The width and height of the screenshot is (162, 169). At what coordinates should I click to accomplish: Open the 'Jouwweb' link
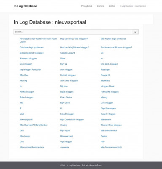(65, 147)
